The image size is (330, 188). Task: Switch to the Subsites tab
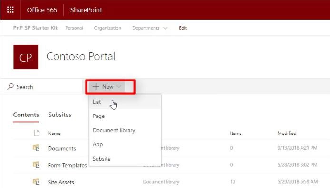pos(60,115)
